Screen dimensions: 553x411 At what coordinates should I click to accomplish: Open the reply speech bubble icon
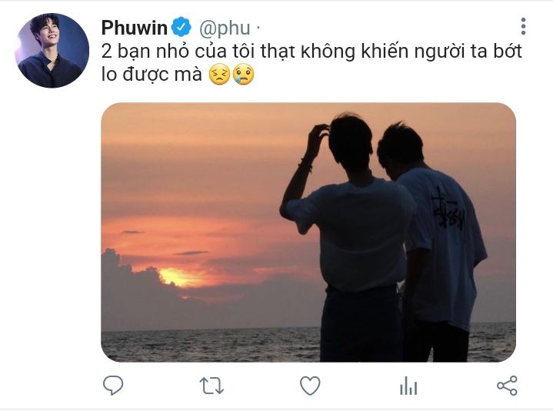[113, 385]
